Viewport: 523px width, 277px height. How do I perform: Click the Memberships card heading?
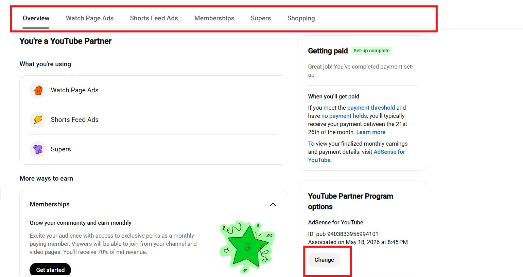click(x=50, y=204)
